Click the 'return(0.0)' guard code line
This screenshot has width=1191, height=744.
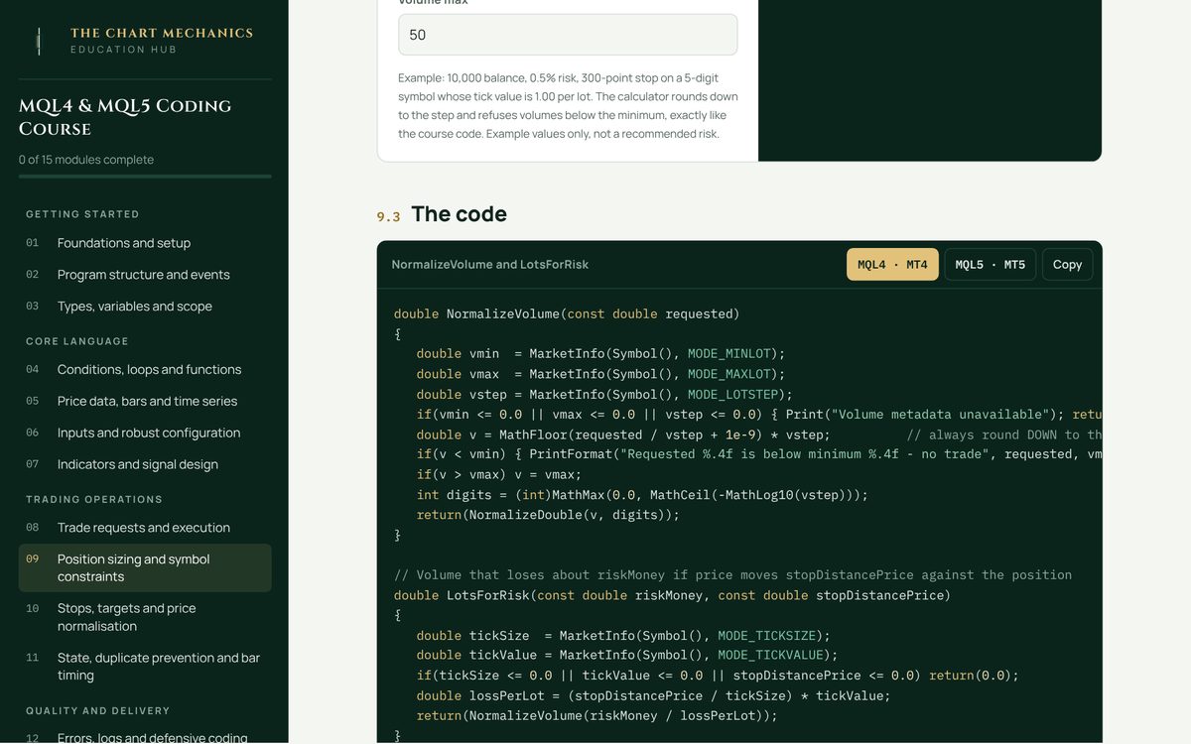(x=718, y=676)
